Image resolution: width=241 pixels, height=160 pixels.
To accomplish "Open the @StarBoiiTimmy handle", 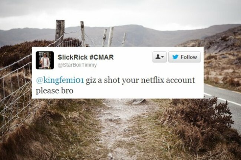I will click(x=77, y=65).
